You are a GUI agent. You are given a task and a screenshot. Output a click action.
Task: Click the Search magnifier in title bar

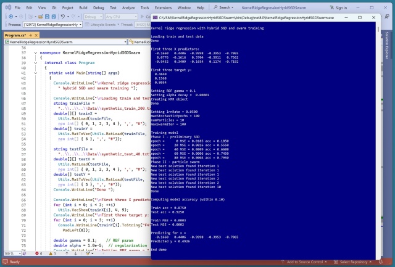point(215,7)
